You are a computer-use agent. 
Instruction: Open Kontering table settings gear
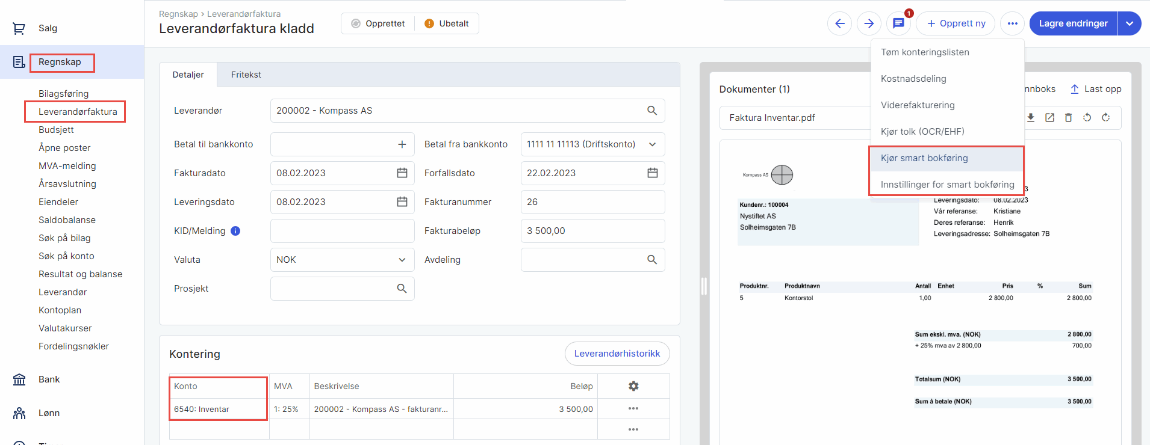point(633,386)
